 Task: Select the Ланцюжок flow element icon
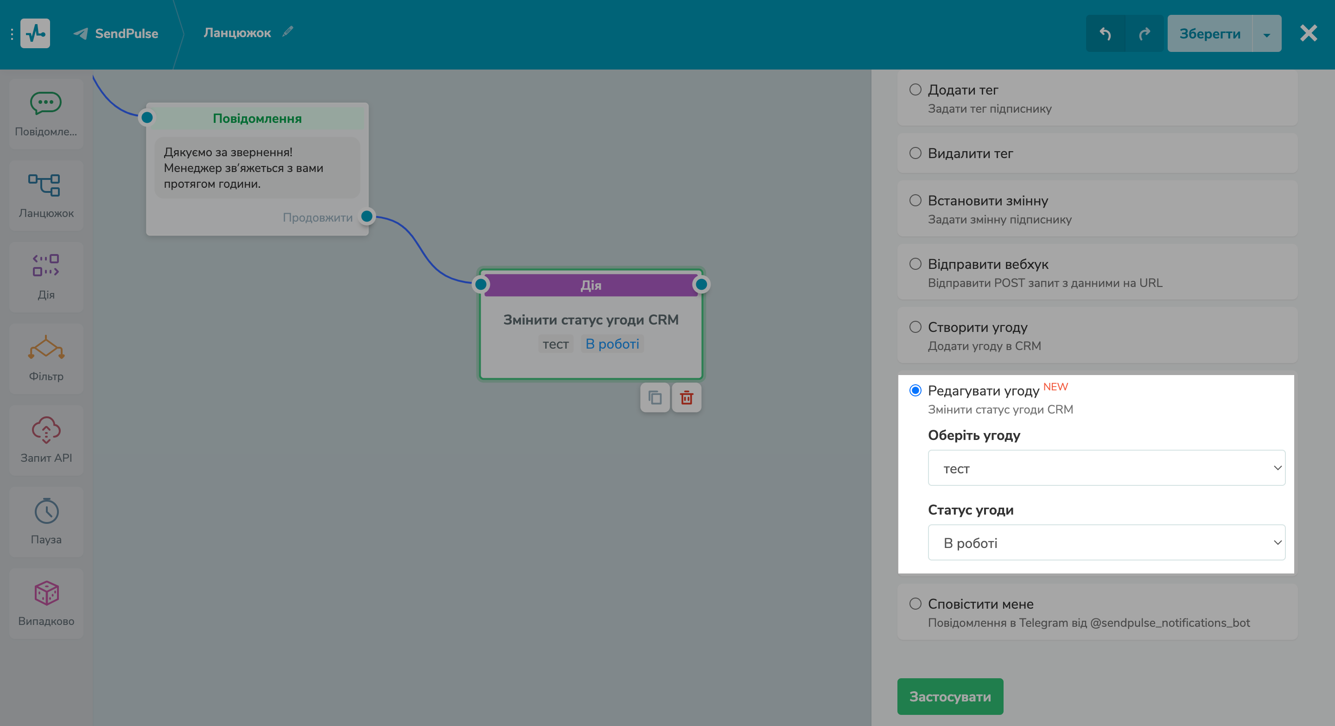click(x=45, y=186)
